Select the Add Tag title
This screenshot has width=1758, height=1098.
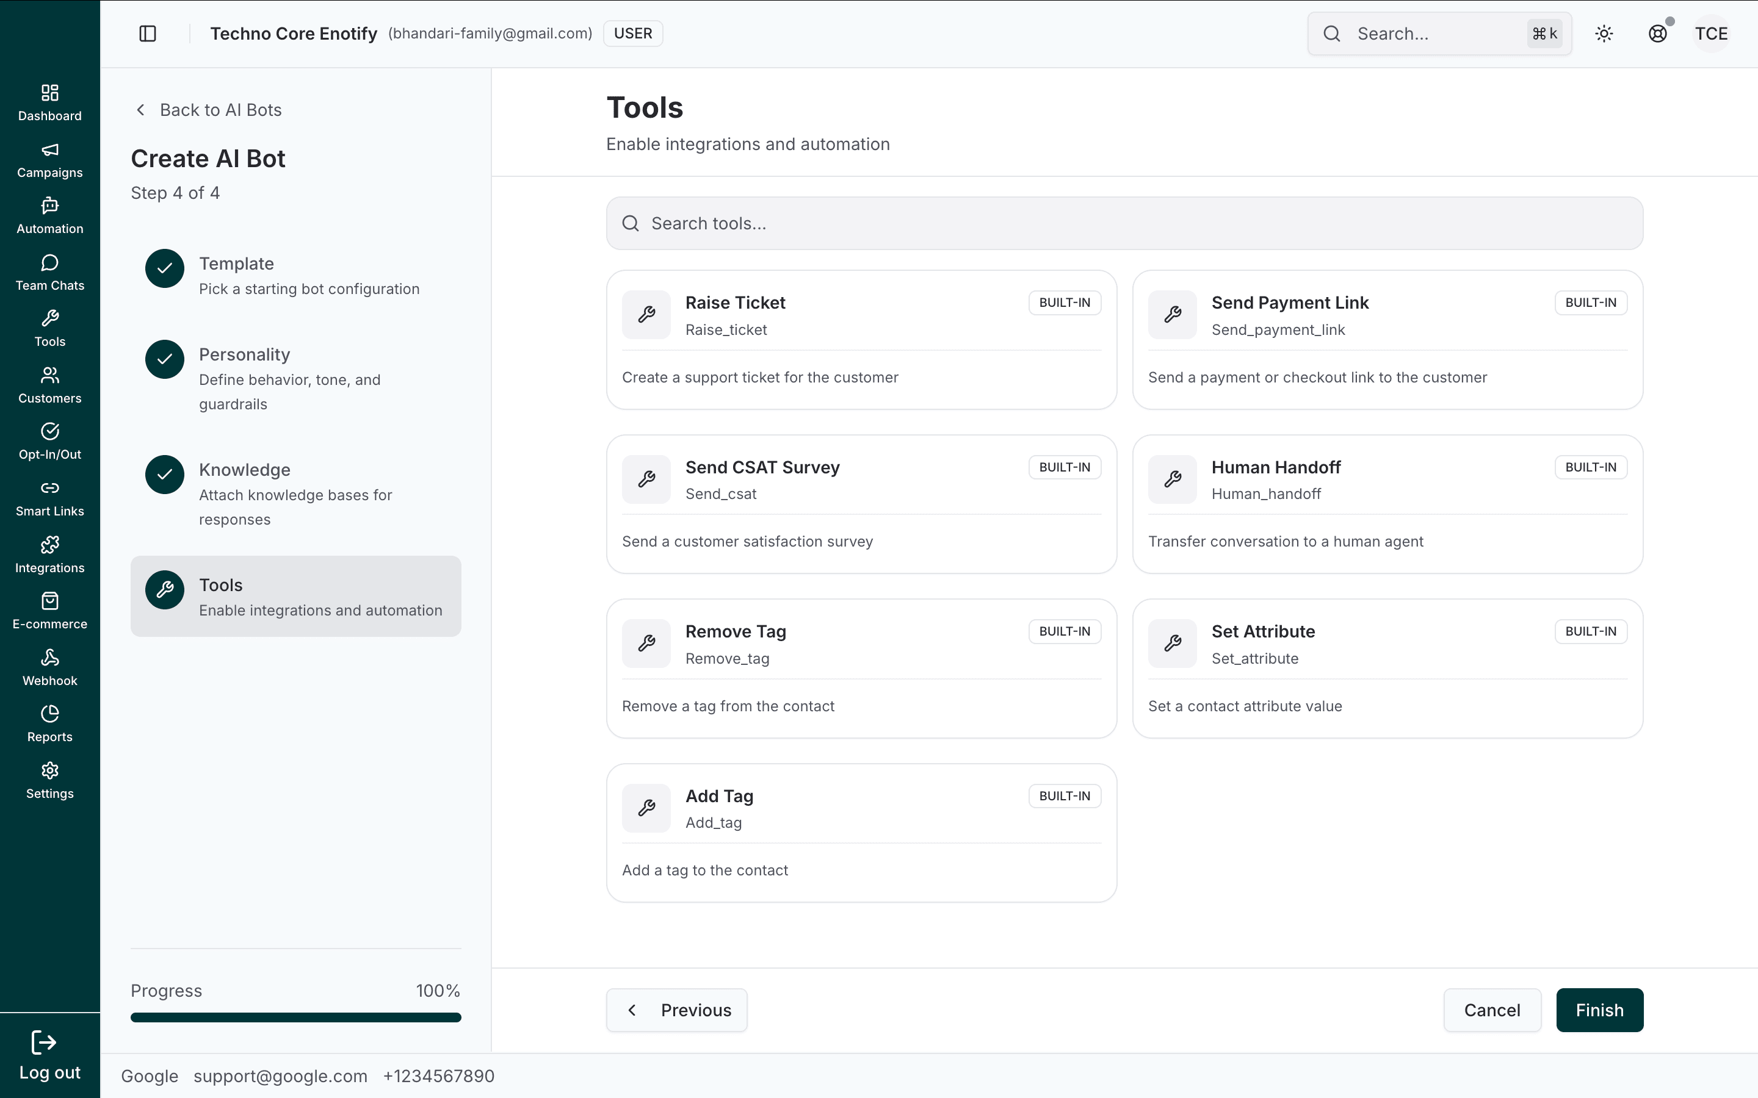tap(719, 797)
